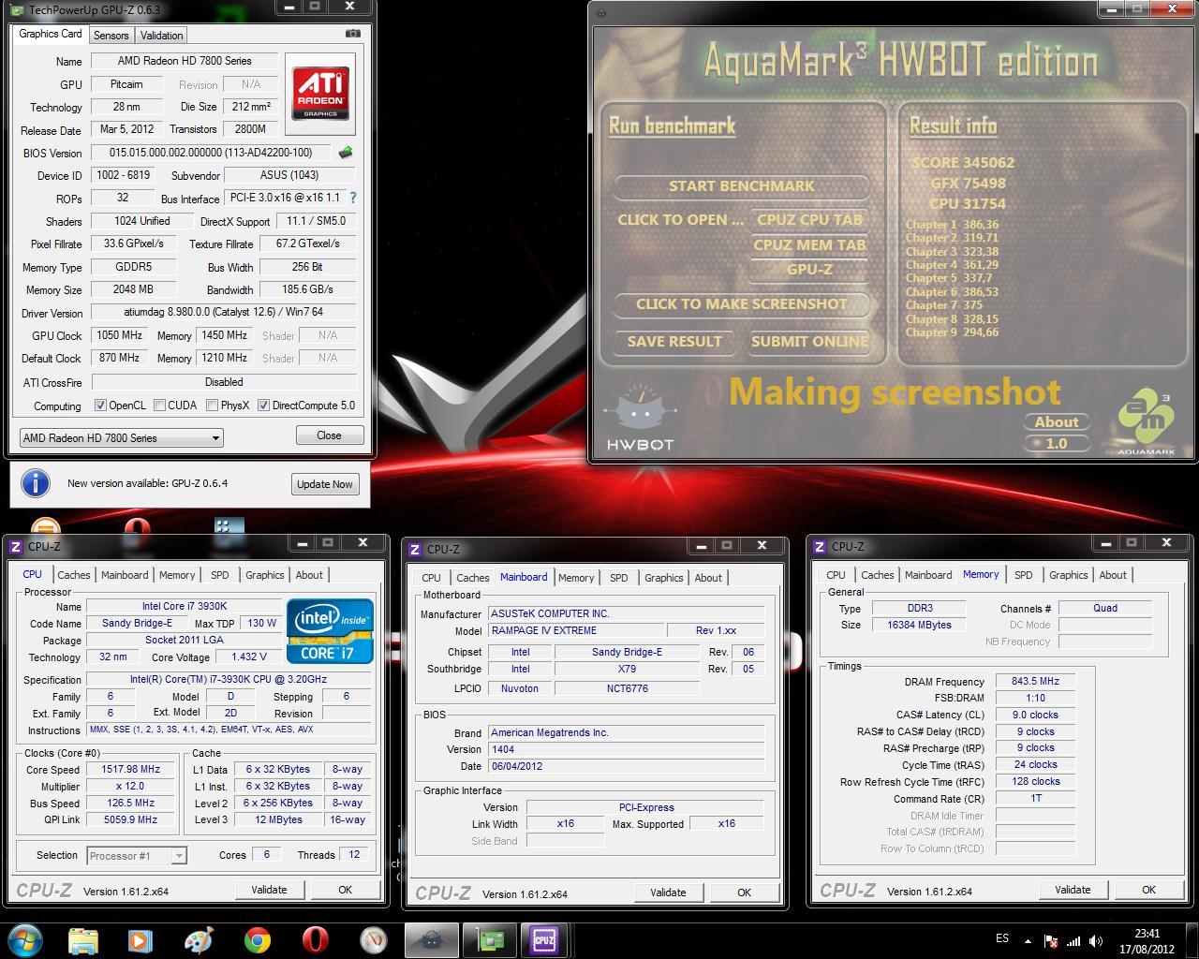The width and height of the screenshot is (1199, 959).
Task: Click the Intel Core i7 logo in CPU-Z
Action: click(x=330, y=631)
